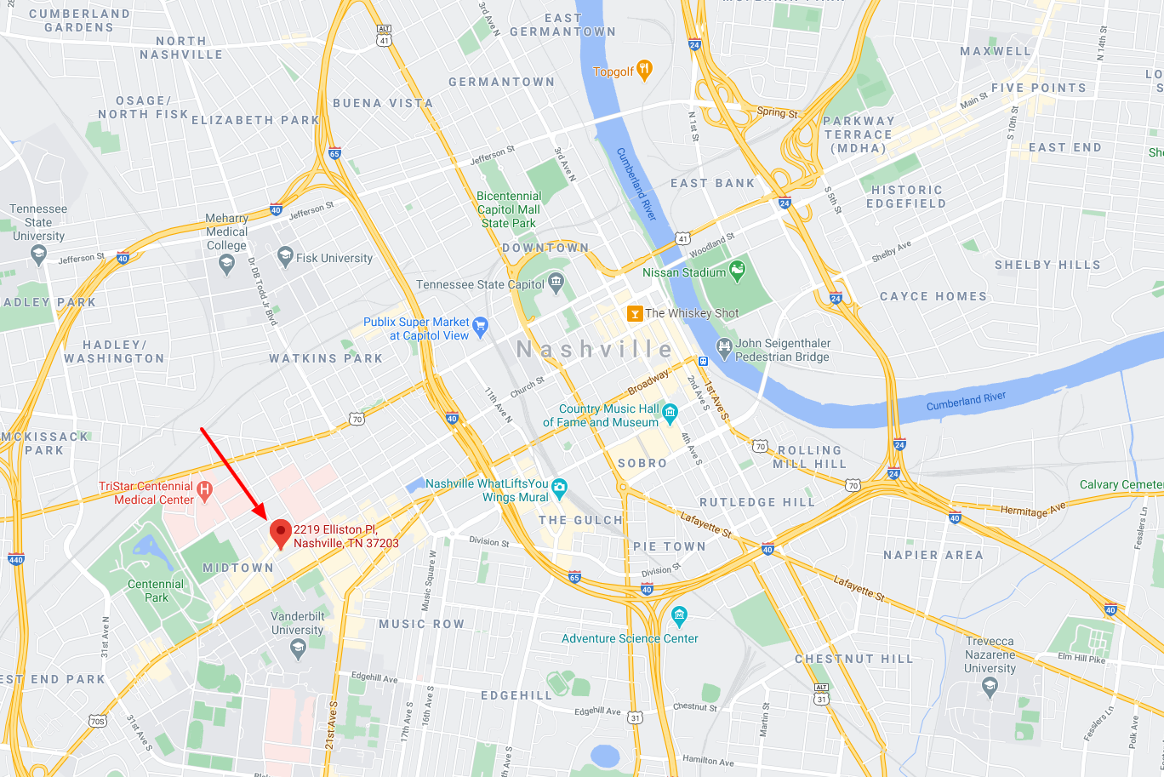Click The Whiskey Shot bar icon
The image size is (1164, 777).
(x=634, y=313)
